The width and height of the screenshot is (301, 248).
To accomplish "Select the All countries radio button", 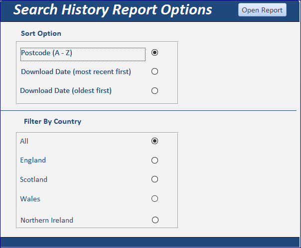I will (x=154, y=141).
